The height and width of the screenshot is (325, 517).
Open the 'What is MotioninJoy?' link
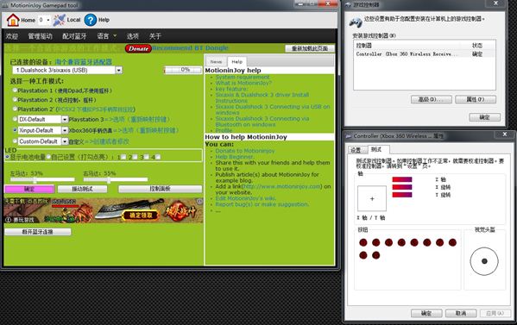coord(243,83)
